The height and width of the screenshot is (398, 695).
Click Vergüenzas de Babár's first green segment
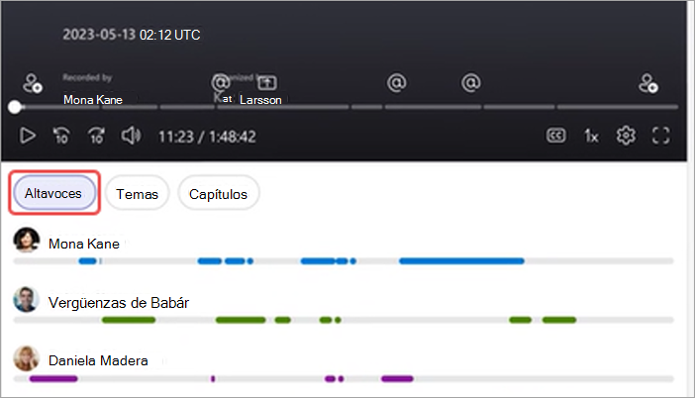(129, 320)
